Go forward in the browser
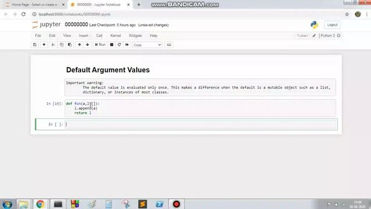 (14, 15)
